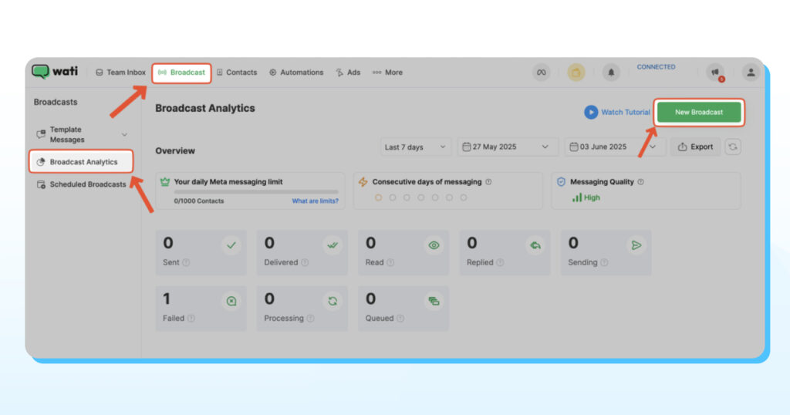Click the Broadcast Analytics page heading
This screenshot has height=415, width=790.
205,108
